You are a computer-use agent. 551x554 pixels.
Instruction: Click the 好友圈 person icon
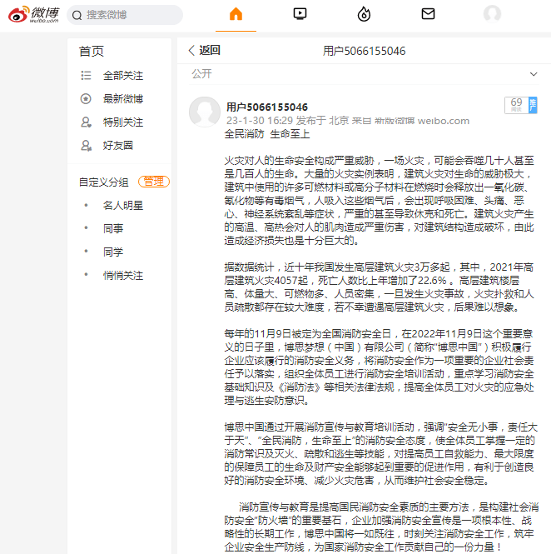(86, 146)
